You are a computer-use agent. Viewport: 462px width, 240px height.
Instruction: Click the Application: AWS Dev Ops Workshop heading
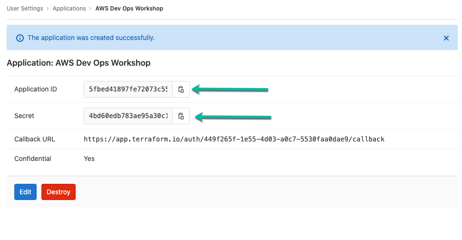tap(79, 63)
